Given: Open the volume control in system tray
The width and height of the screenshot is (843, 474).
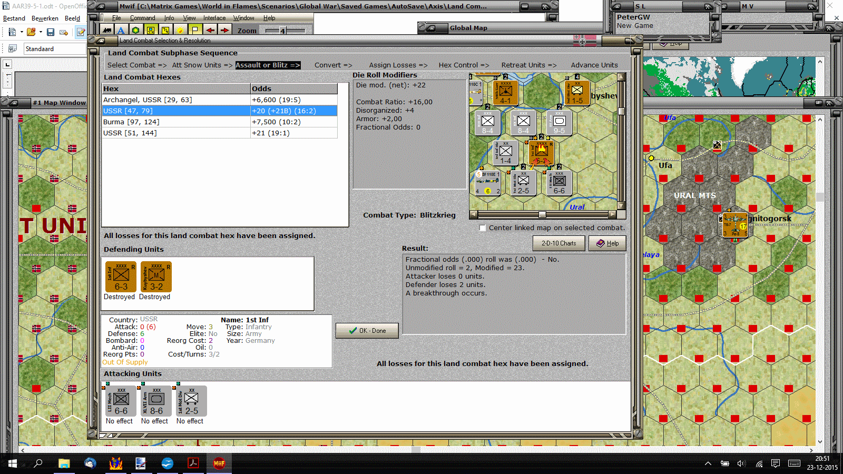Looking at the screenshot, I should 741,463.
